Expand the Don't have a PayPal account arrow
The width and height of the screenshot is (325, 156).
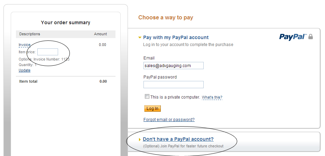tap(140, 140)
